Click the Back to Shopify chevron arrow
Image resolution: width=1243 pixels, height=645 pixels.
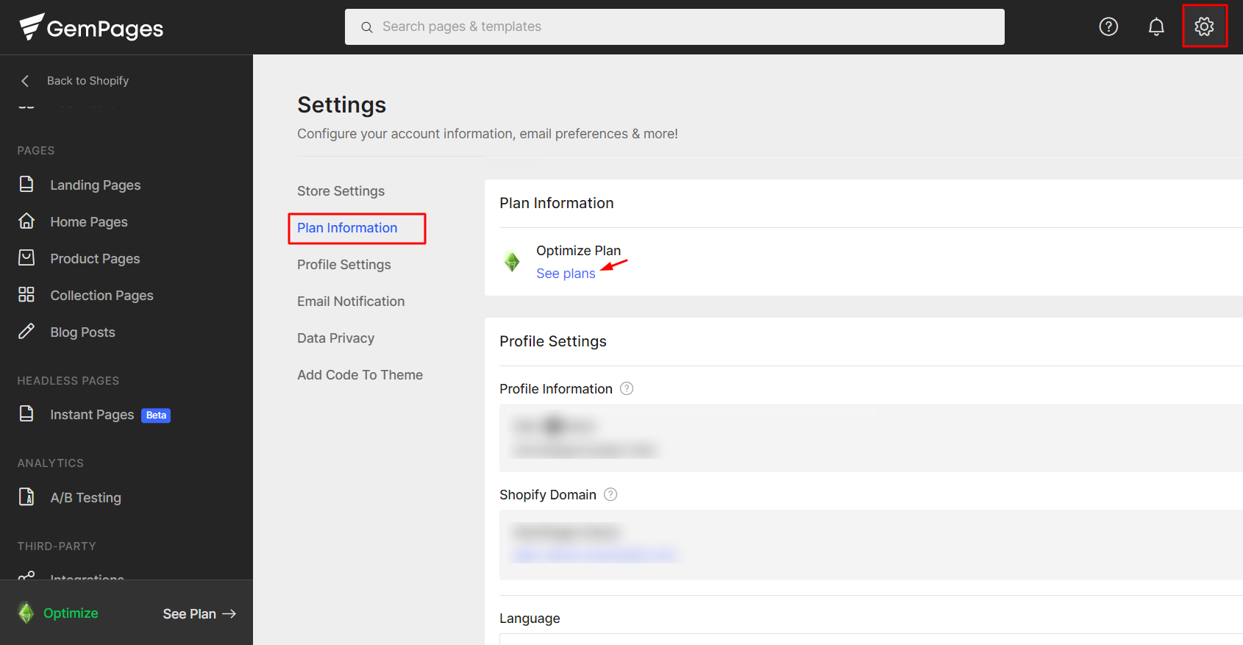[x=25, y=81]
